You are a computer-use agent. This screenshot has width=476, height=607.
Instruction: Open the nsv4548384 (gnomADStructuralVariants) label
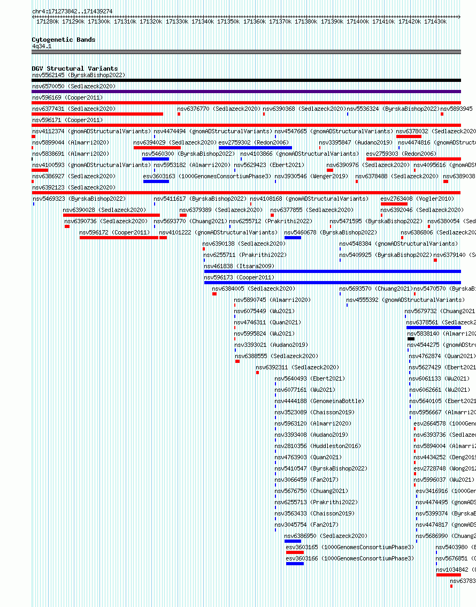point(398,244)
